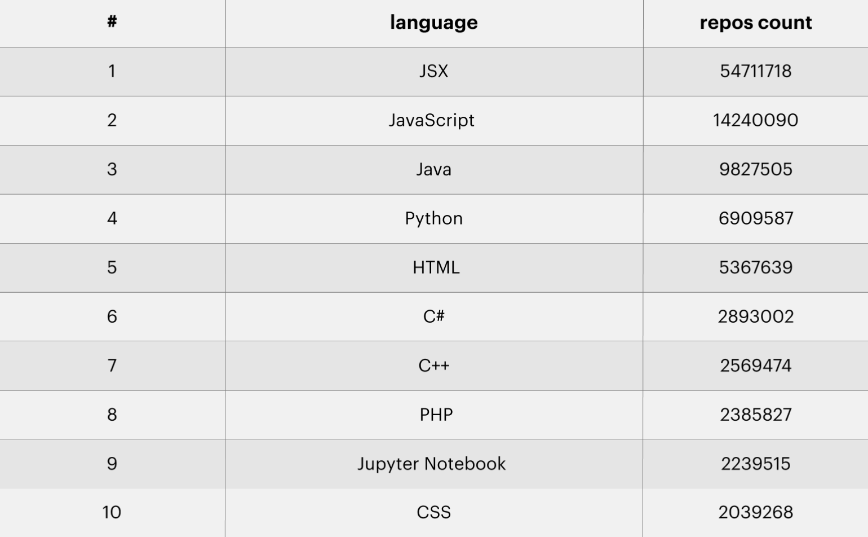Click the 'repos count' column header
This screenshot has height=537, width=868.
click(755, 23)
